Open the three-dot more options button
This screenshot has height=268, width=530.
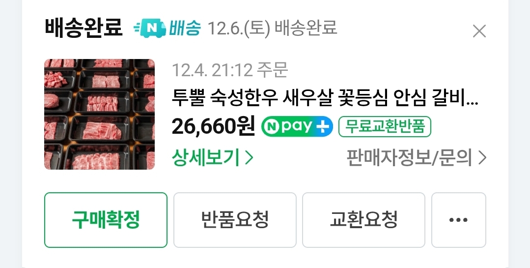pyautogui.click(x=459, y=220)
